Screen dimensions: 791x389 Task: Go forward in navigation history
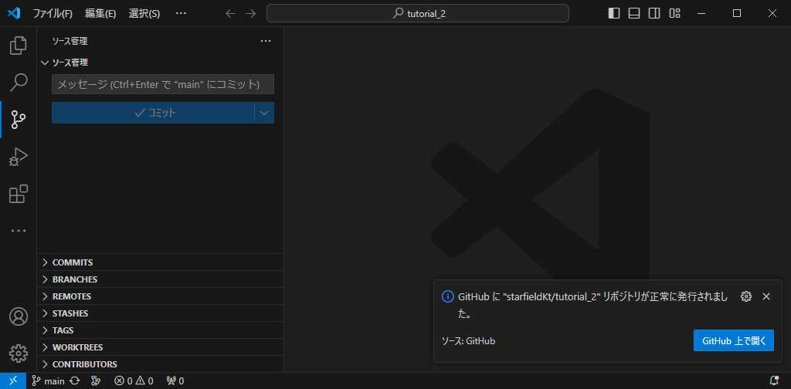pos(251,14)
